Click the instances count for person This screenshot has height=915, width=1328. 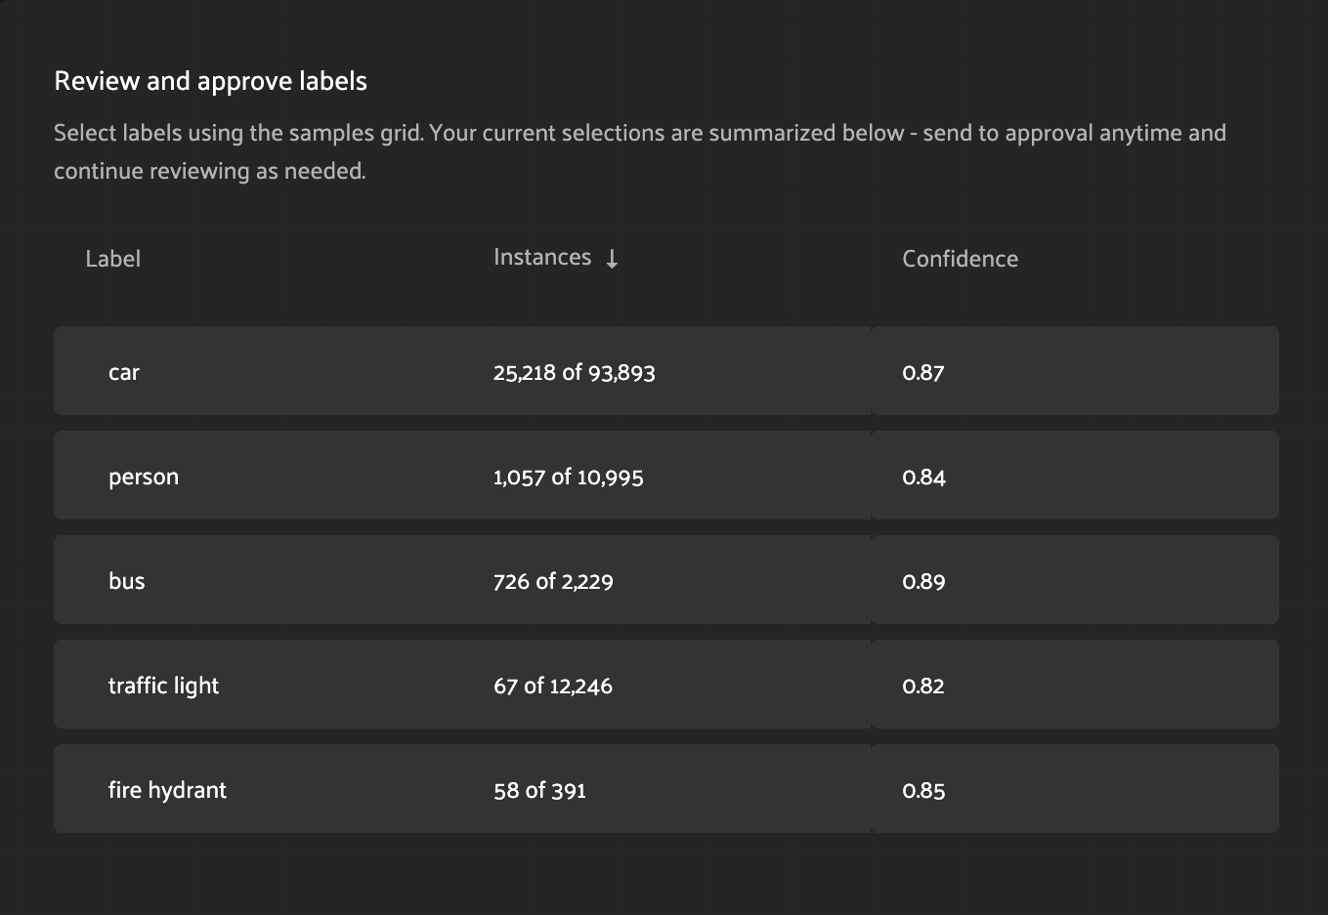tap(569, 477)
